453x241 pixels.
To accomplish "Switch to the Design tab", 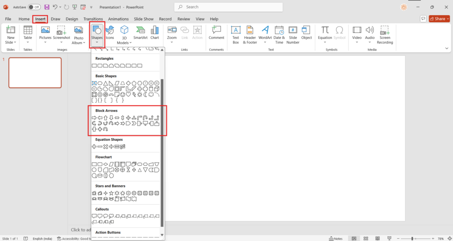I will pos(72,19).
